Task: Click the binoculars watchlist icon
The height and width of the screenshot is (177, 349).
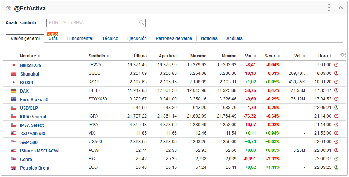Action: point(9,8)
